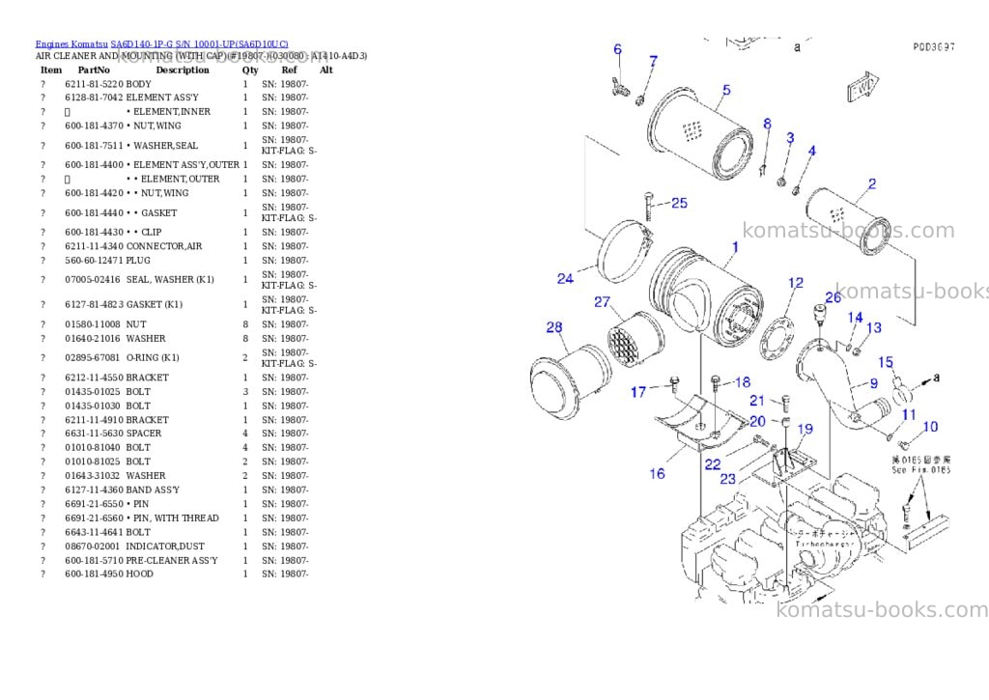989x700 pixels.
Task: Click callout number 24 on diagram
Action: tap(565, 278)
